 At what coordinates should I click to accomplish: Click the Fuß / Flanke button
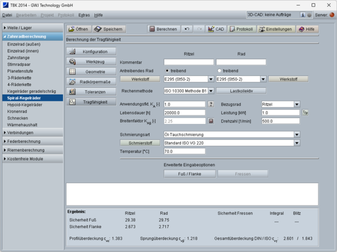[x=190, y=173]
